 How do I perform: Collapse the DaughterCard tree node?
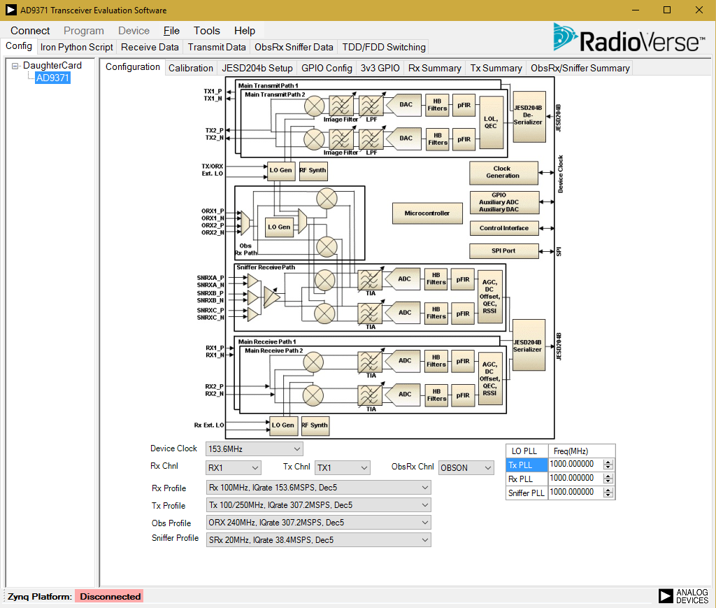coord(15,66)
